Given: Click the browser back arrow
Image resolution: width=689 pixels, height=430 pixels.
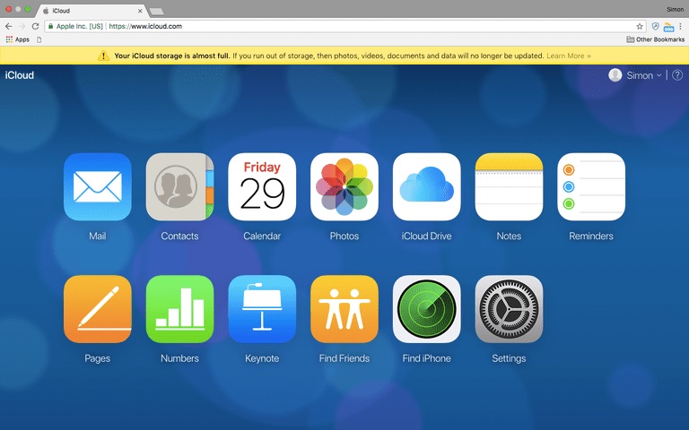Looking at the screenshot, I should pos(8,26).
